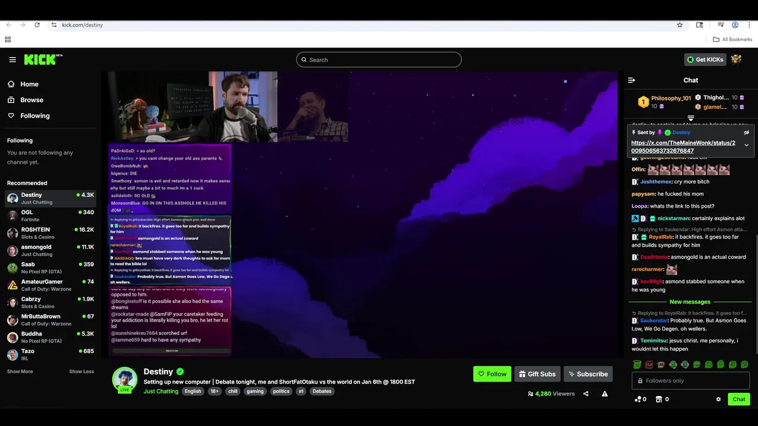Click Destiny's verified badge next to channel name
The image size is (758, 426).
[x=180, y=372]
